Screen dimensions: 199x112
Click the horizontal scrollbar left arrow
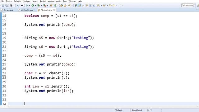(9, 107)
